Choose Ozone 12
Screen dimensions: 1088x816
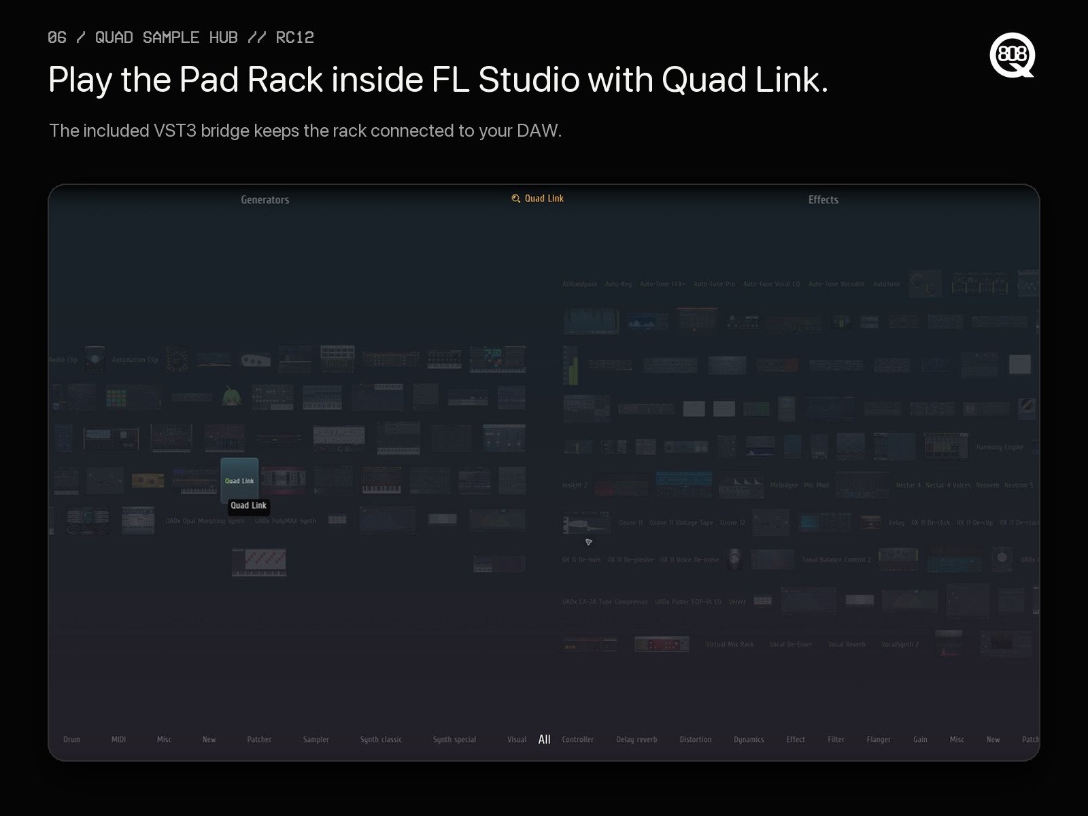coord(732,523)
